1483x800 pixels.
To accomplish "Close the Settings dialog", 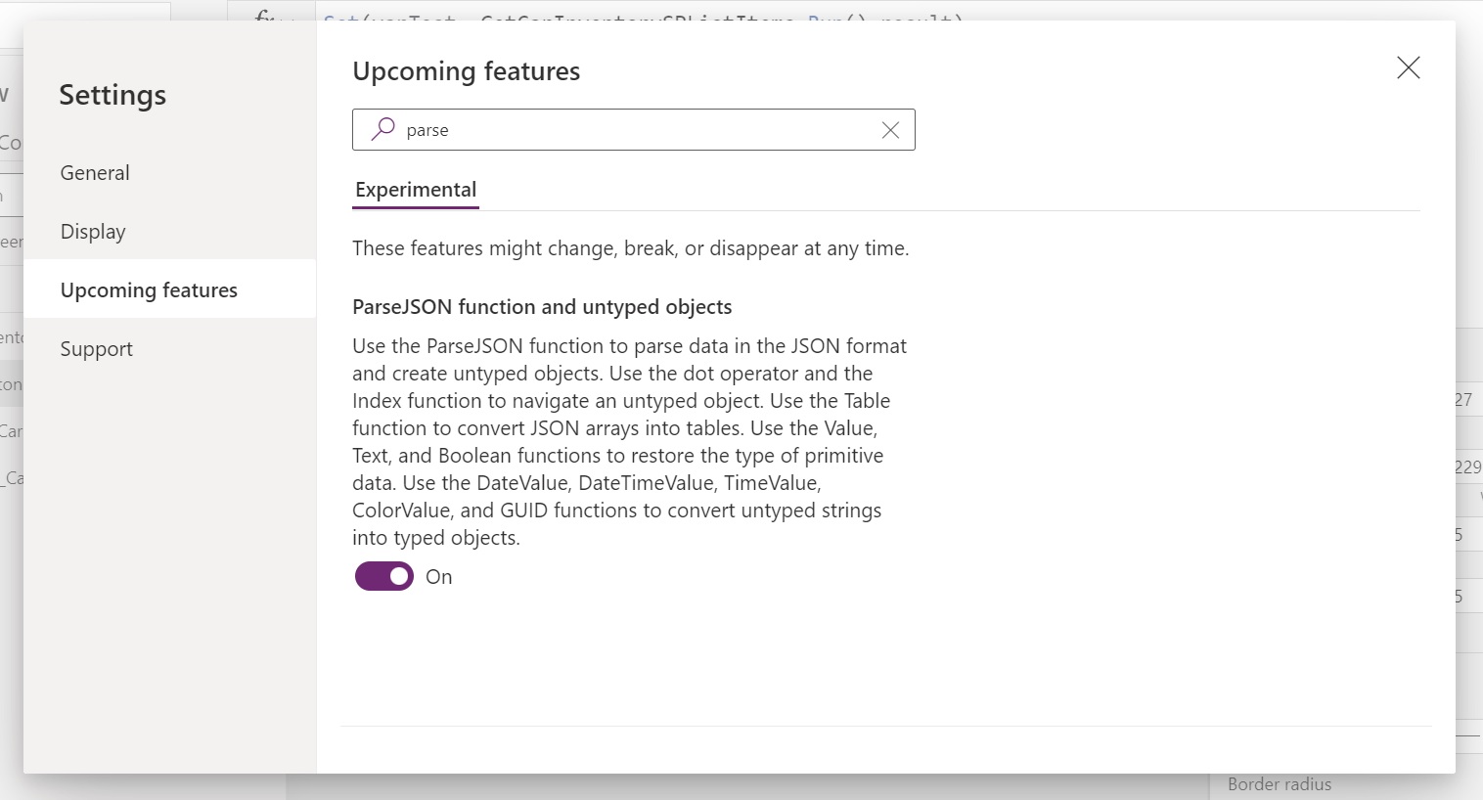I will pos(1408,67).
